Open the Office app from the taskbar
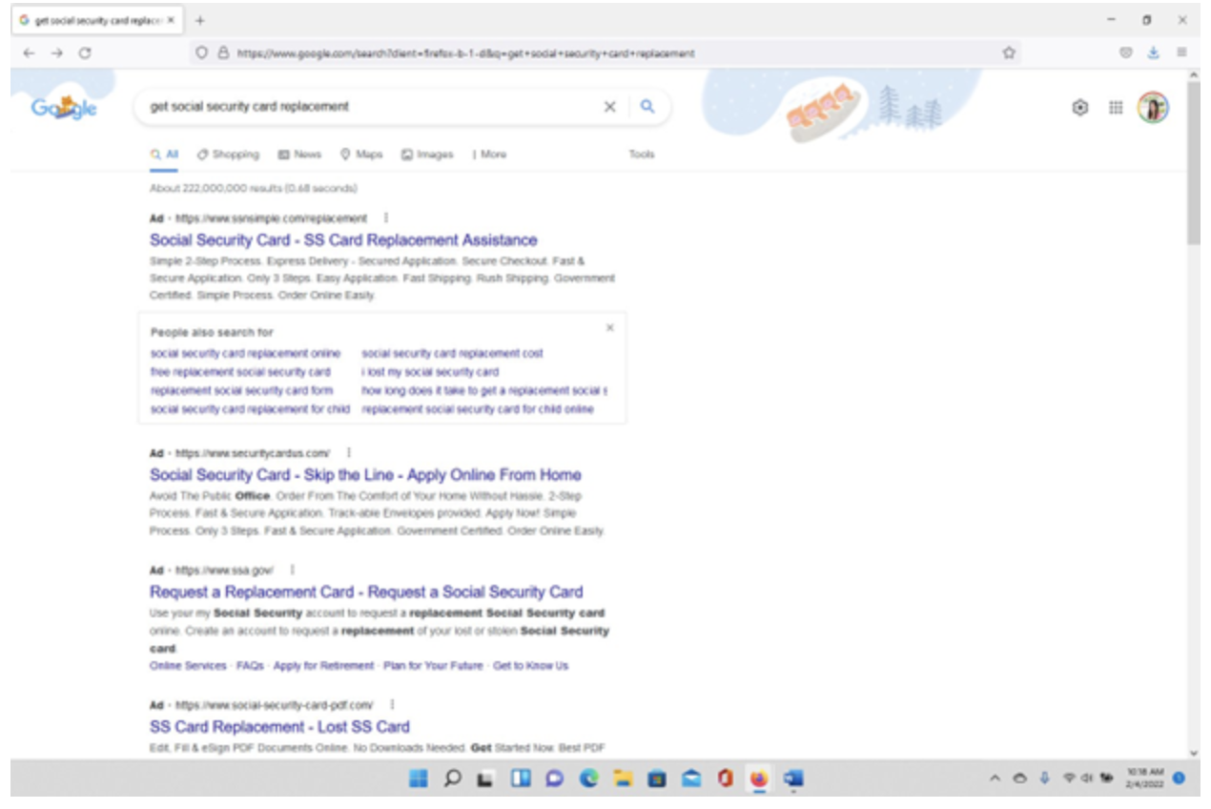 pos(725,779)
